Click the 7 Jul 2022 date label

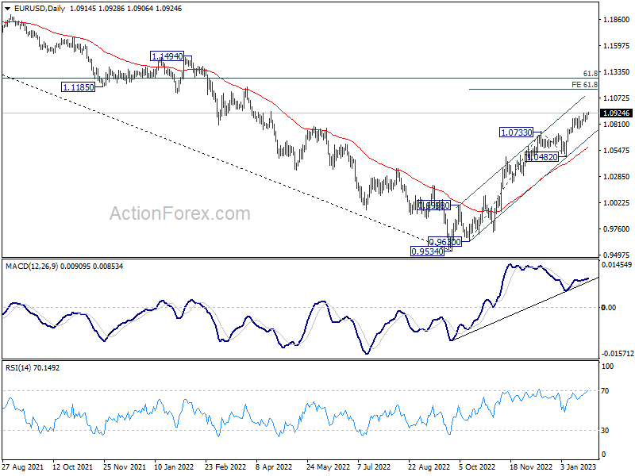click(x=374, y=466)
